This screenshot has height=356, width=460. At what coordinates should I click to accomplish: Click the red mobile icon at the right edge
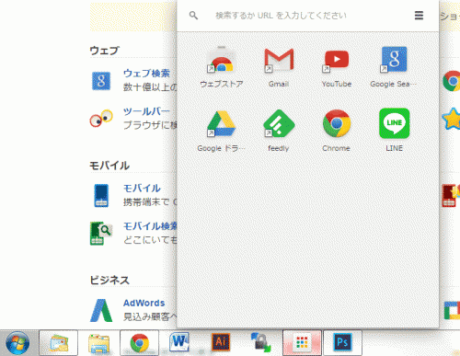[451, 196]
